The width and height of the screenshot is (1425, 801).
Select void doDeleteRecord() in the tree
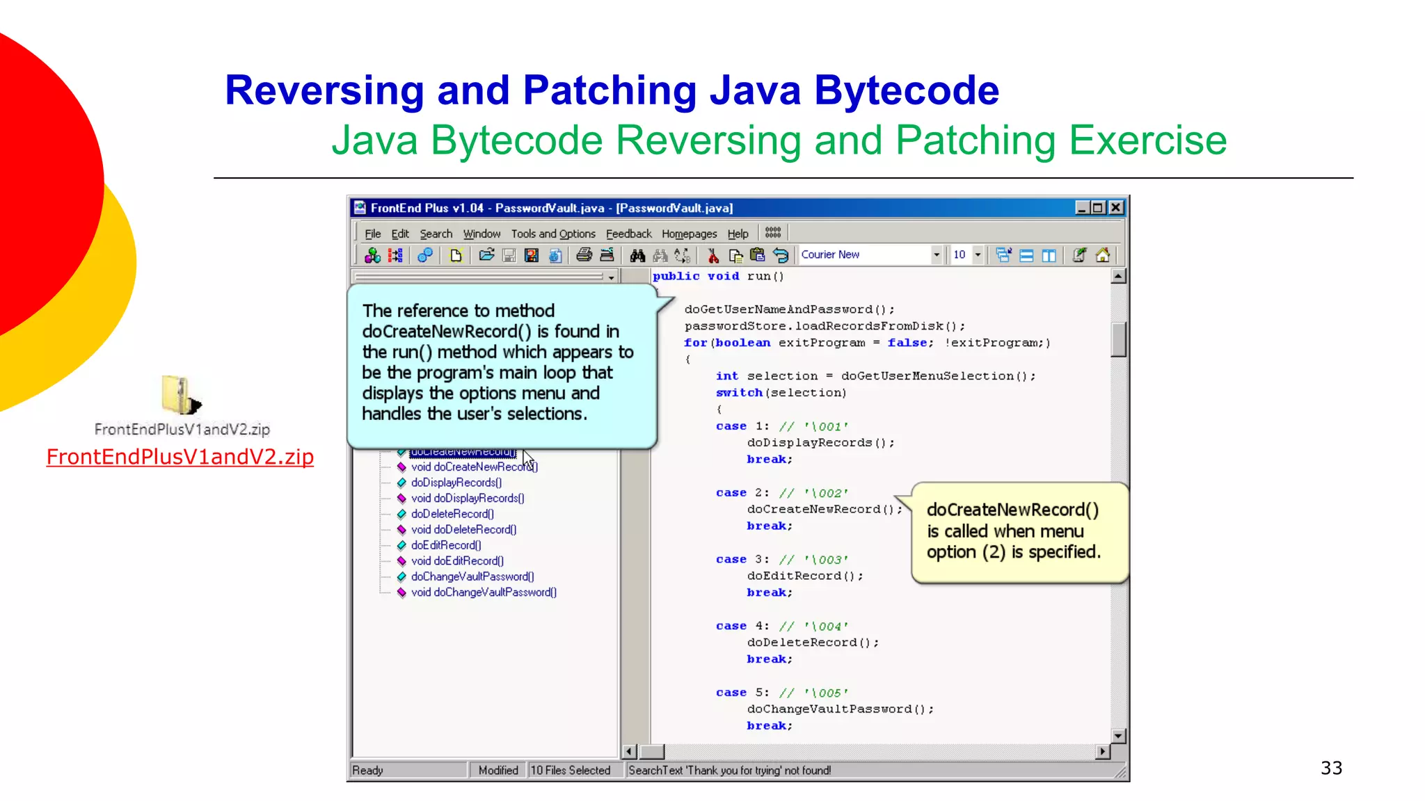point(463,529)
